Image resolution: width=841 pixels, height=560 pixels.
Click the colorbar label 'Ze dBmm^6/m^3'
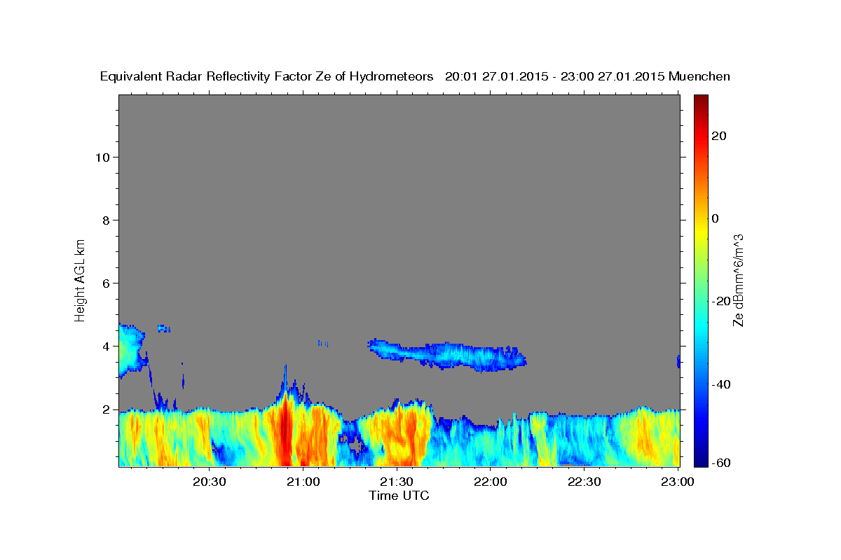coord(738,280)
